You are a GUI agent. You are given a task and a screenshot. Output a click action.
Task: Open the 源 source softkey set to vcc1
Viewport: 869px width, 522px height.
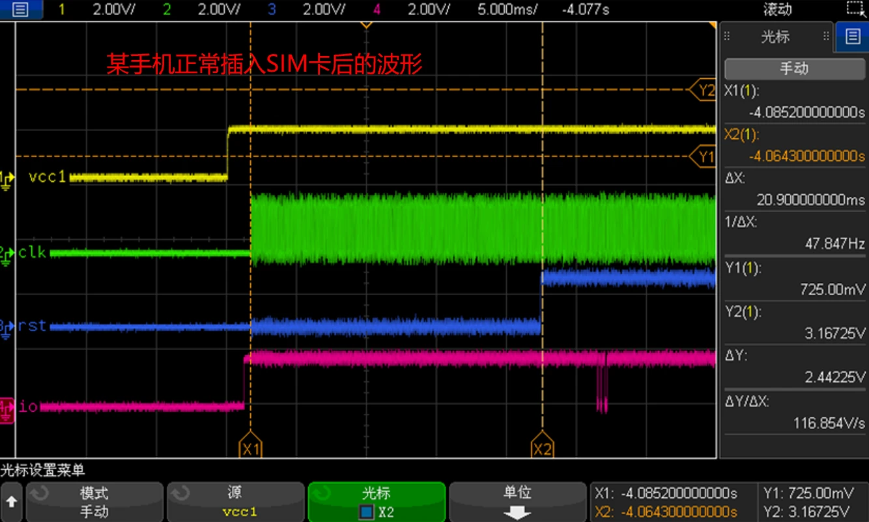click(x=236, y=502)
